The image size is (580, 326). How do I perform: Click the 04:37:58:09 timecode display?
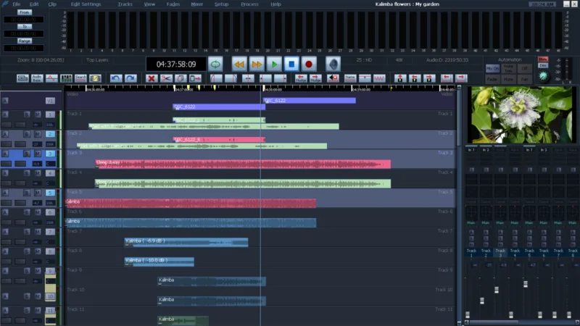[x=176, y=64]
